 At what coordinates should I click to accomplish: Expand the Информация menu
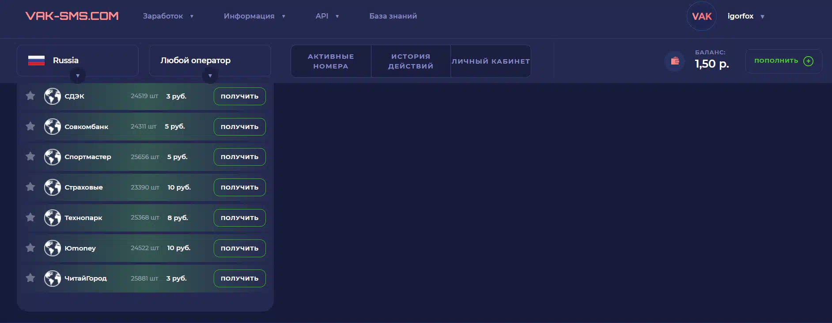click(254, 16)
